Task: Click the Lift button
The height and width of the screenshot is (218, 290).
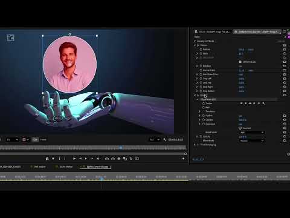Action: (107, 159)
